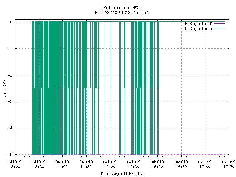This screenshot has width=236, height=177.
Task: Click the y-axis tick label -5
Action: point(10,155)
